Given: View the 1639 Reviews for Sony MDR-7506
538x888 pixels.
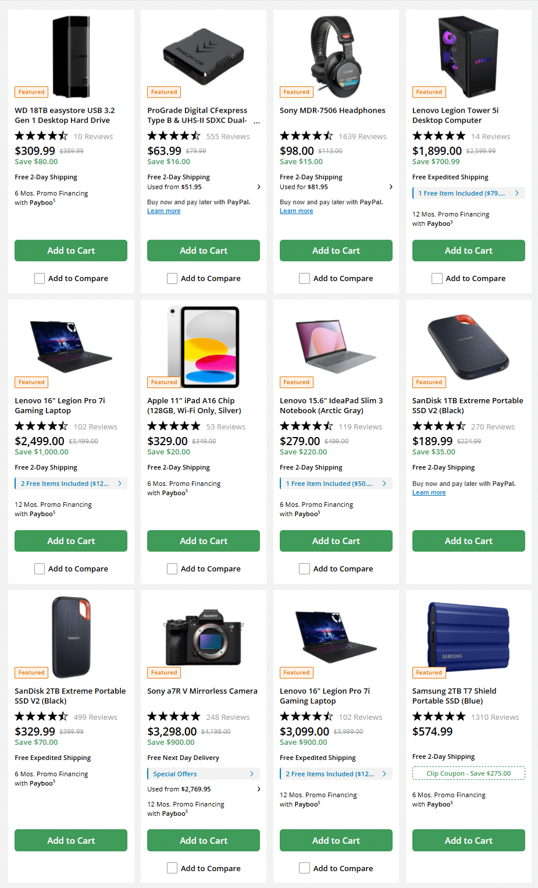Looking at the screenshot, I should pos(362,136).
